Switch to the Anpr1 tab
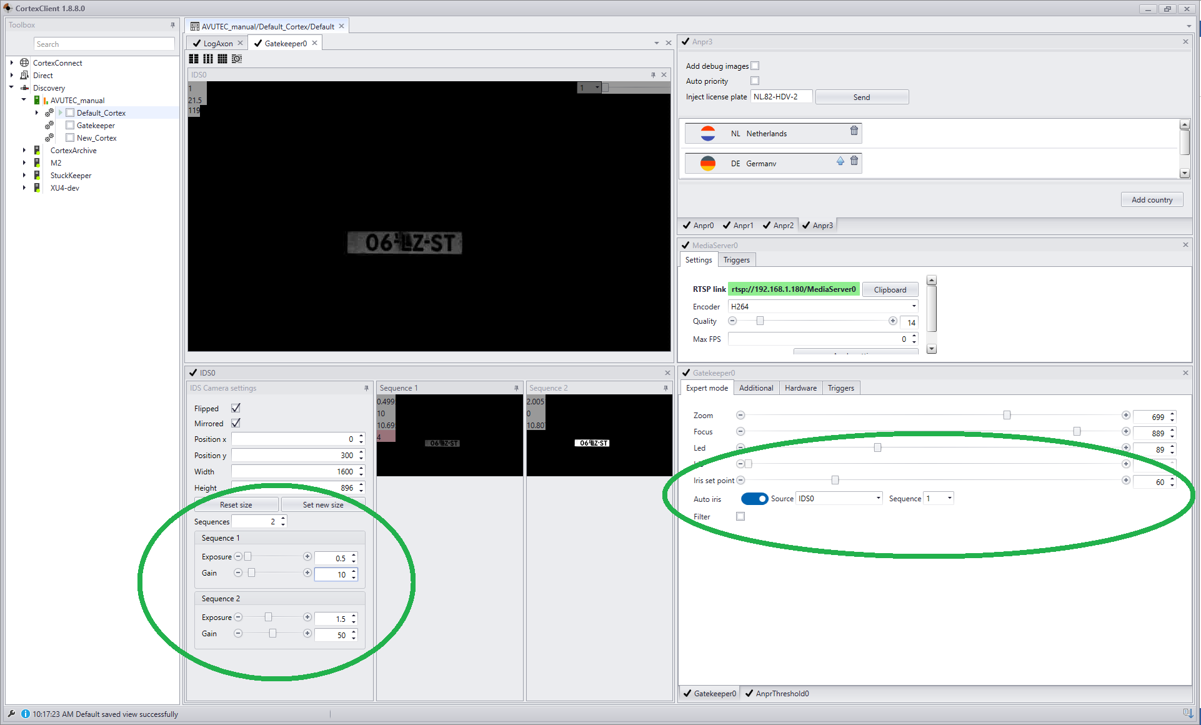 point(738,226)
